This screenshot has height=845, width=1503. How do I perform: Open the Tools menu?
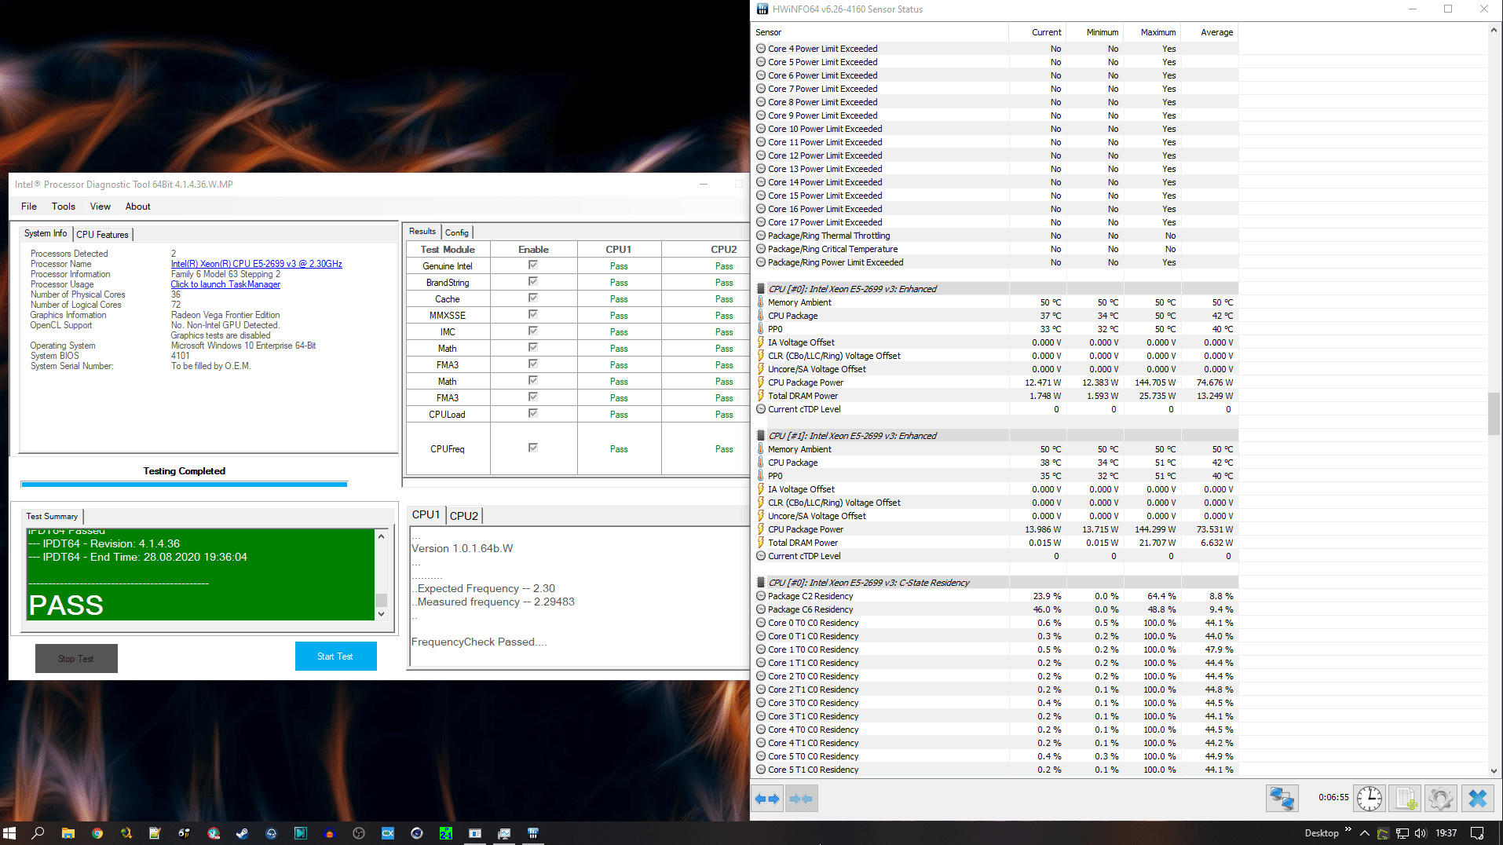pyautogui.click(x=64, y=207)
